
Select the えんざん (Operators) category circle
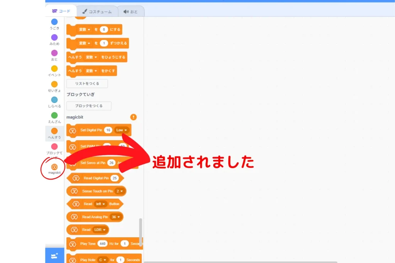click(x=54, y=116)
